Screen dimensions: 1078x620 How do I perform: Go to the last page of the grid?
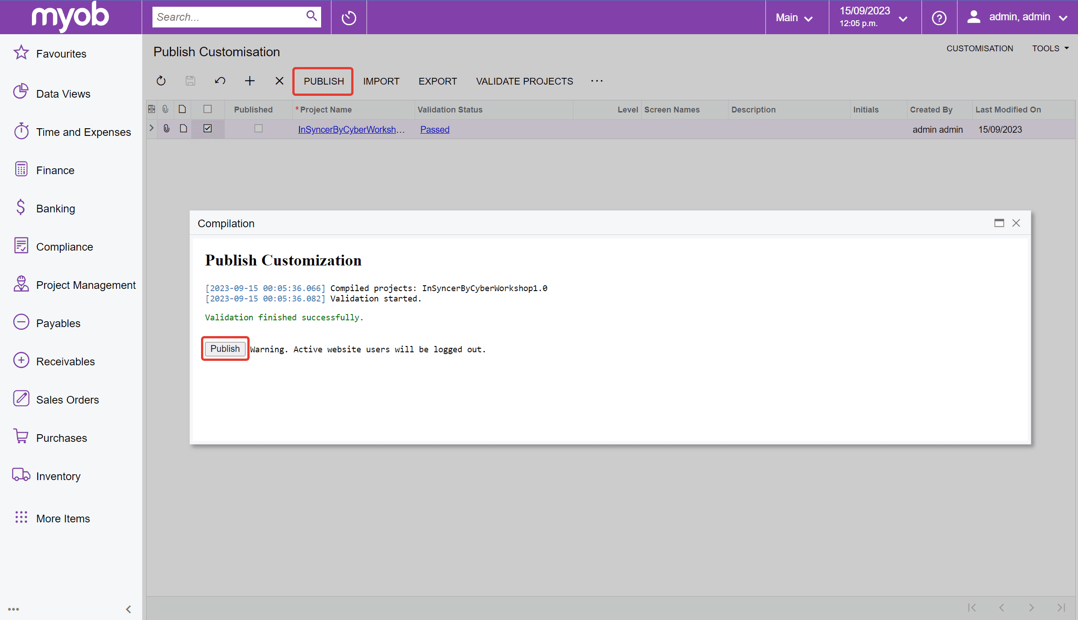tap(1061, 608)
